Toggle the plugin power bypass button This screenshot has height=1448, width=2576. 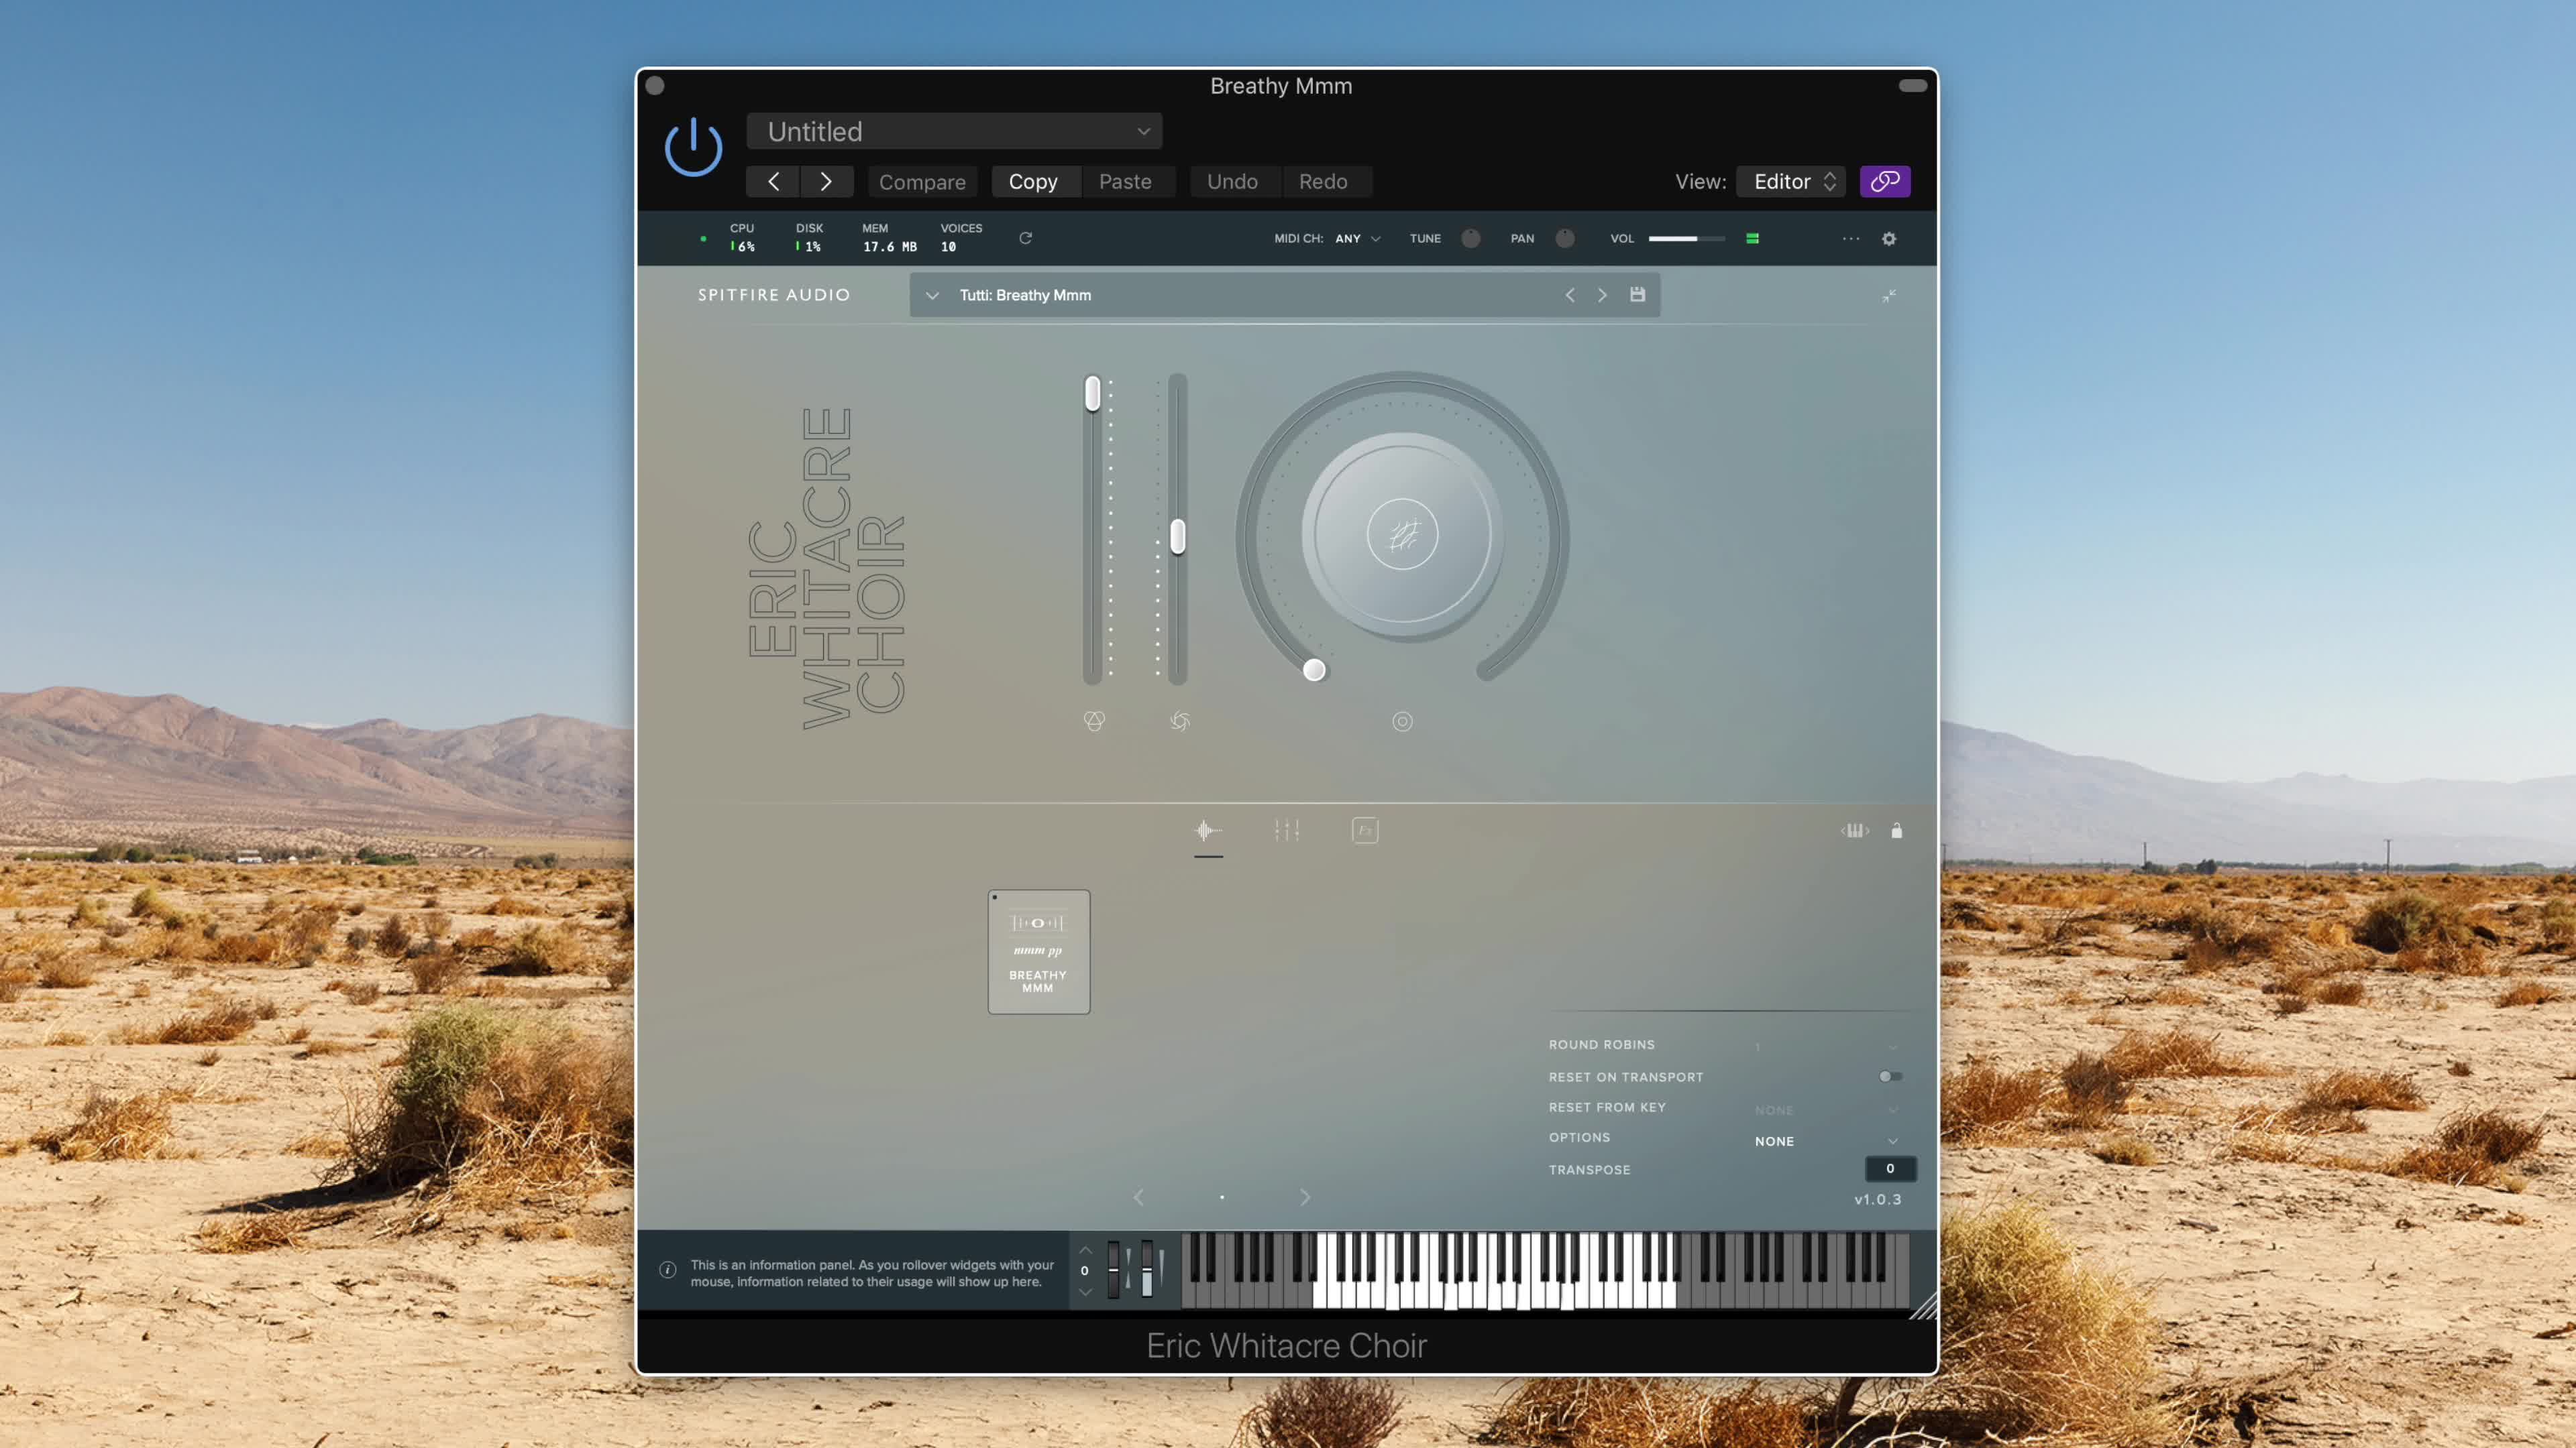(x=693, y=147)
